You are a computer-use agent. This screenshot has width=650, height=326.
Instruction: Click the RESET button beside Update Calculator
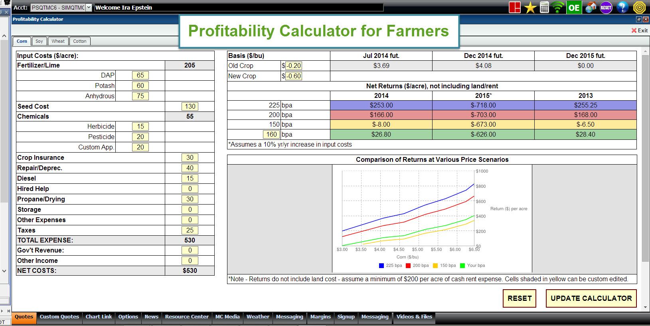(x=520, y=298)
